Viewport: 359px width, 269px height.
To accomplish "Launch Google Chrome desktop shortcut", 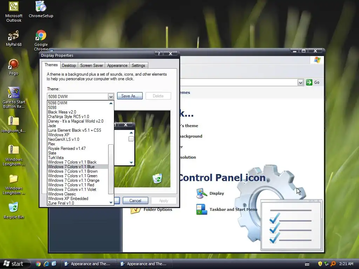I will click(x=41, y=41).
